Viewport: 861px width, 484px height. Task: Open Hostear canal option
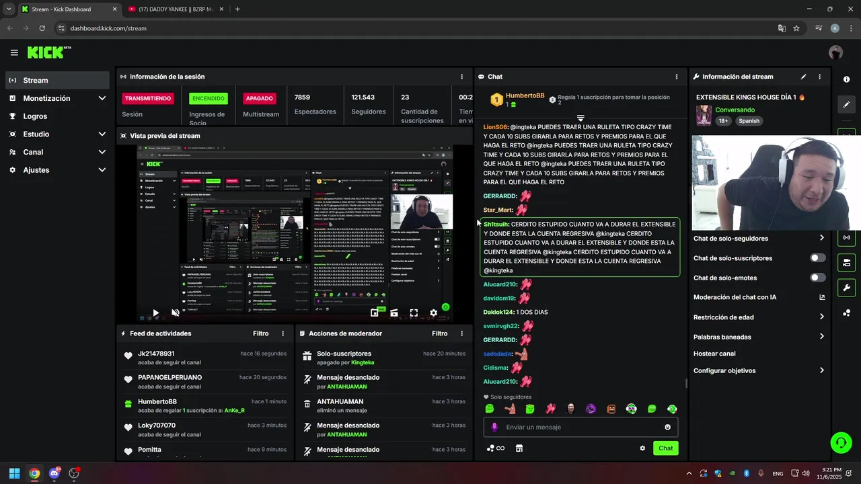714,354
